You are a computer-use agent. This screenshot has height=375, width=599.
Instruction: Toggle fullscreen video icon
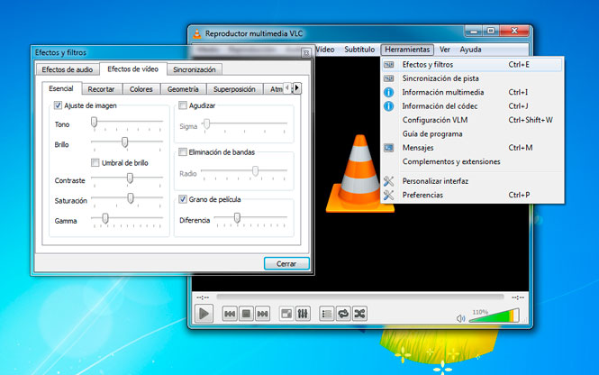point(286,314)
